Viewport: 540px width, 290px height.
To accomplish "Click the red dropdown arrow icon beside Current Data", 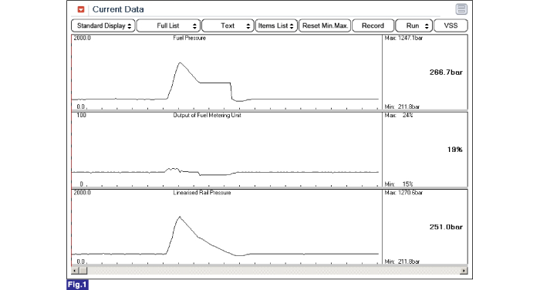I will pos(81,10).
